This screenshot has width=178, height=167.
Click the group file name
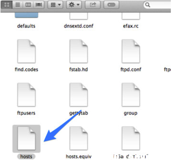click(130, 113)
